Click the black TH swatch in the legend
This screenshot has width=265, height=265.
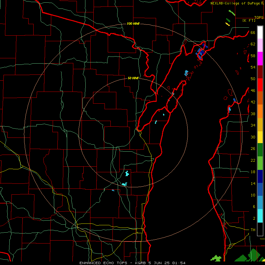click(260, 229)
